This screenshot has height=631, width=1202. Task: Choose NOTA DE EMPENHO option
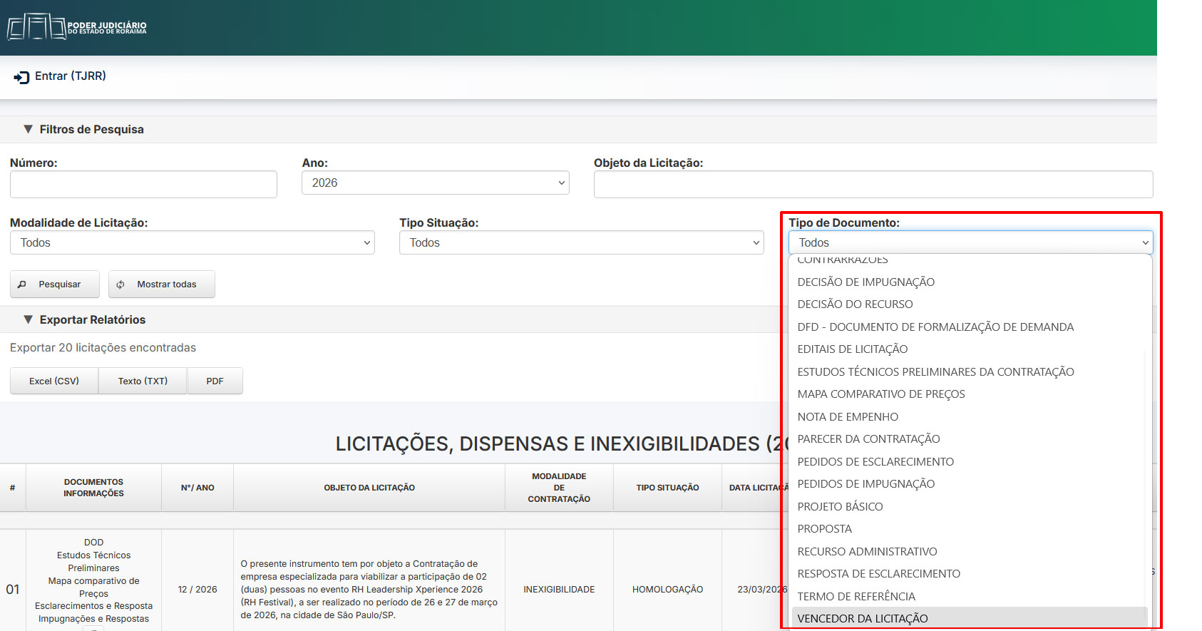[x=848, y=416]
